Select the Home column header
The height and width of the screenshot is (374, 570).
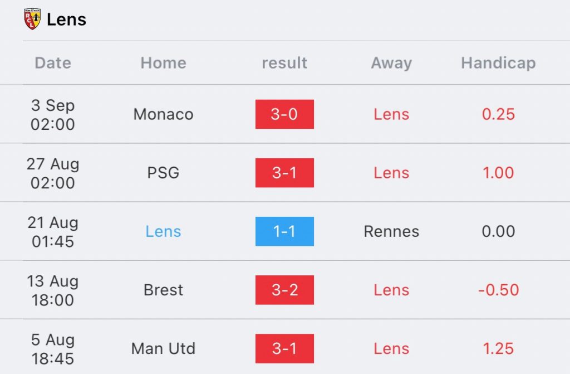[163, 63]
